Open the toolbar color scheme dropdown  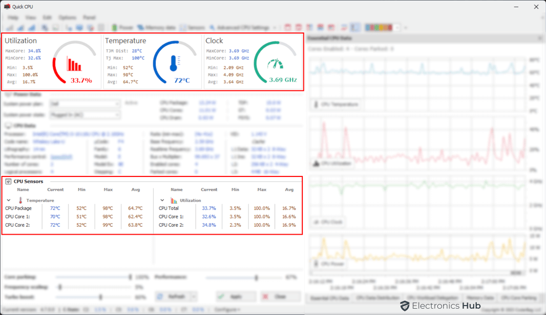click(397, 27)
